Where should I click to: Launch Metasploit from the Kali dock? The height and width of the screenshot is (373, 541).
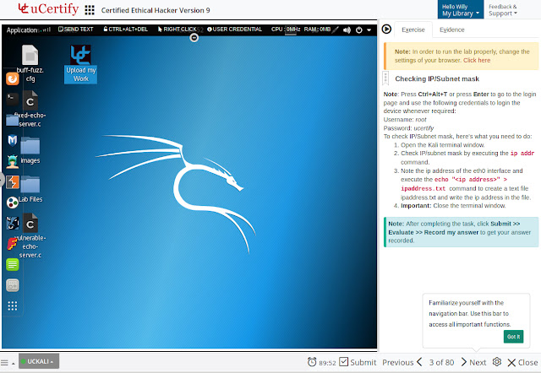[x=13, y=140]
